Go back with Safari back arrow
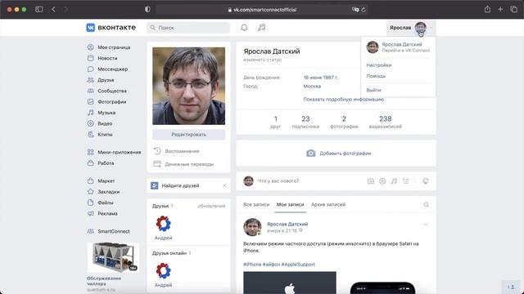This screenshot has height=294, width=524. (53, 9)
